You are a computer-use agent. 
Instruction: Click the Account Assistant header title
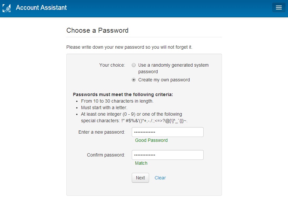pos(41,8)
